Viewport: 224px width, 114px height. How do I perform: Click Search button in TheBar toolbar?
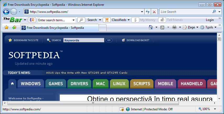92,20
